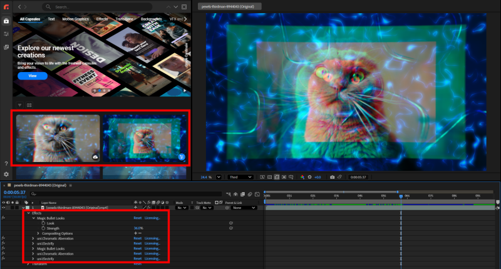Toggle video visibility eye for layer 1
The height and width of the screenshot is (269, 501).
click(4, 208)
